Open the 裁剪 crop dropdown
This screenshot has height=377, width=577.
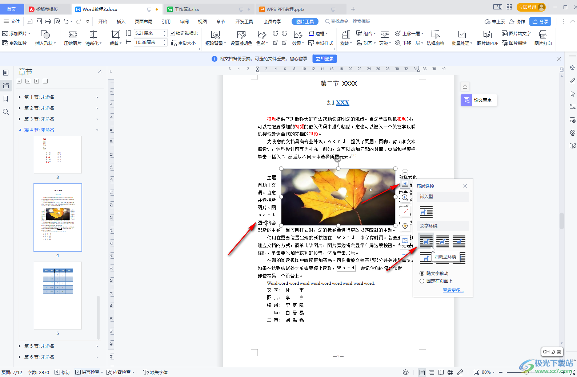(120, 43)
